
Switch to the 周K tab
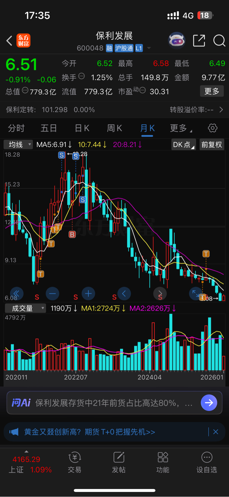(x=114, y=128)
